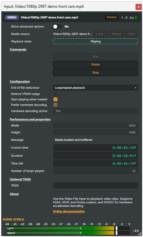Collapse the Configuration section heading

pos(20,82)
